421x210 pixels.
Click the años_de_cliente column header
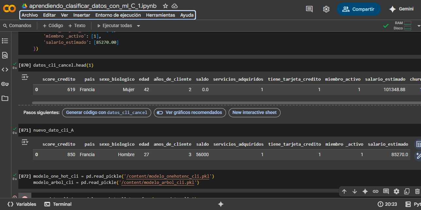click(172, 79)
